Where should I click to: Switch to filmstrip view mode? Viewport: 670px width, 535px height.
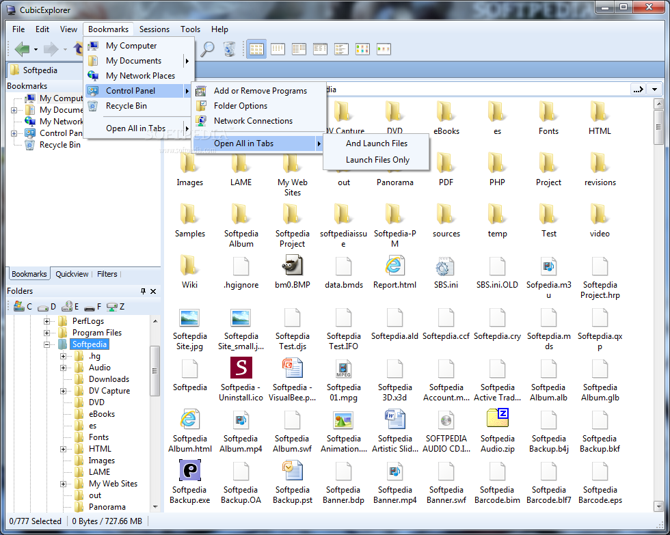coord(384,49)
